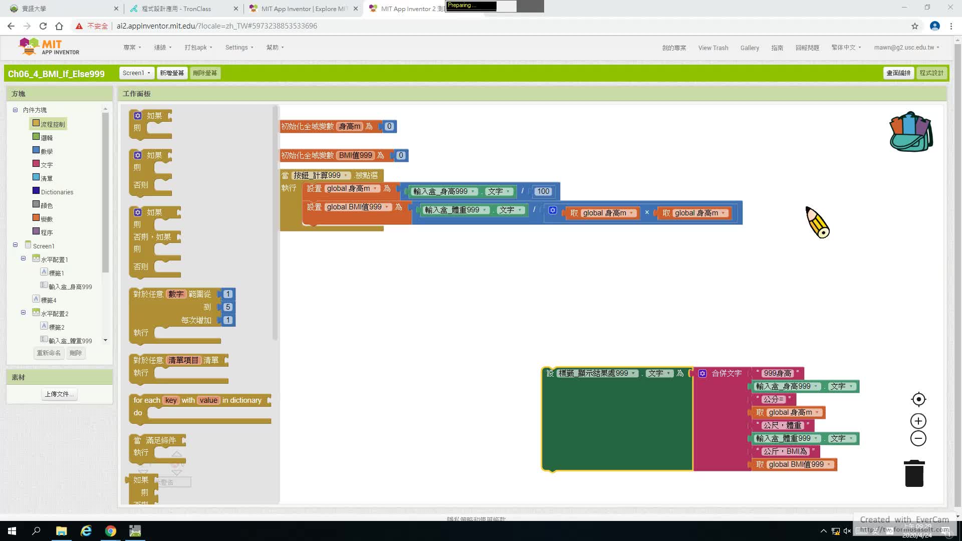Select 變數 block category

[43, 218]
